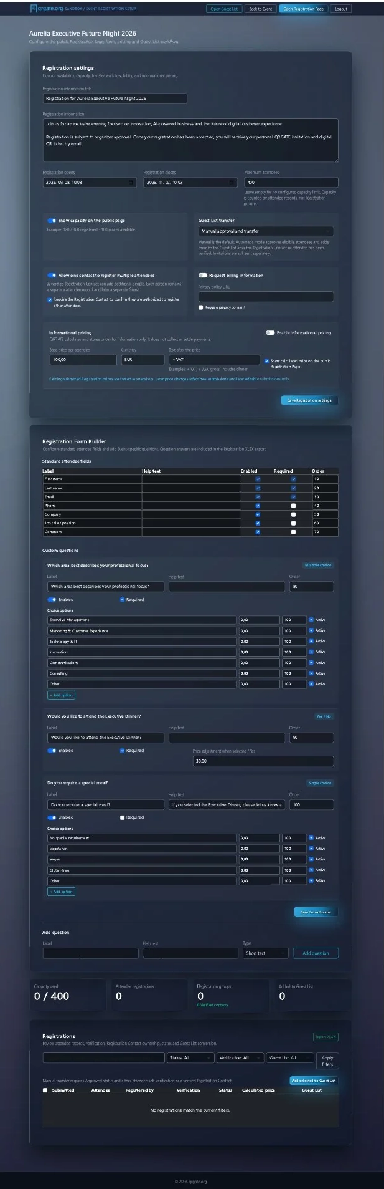The width and height of the screenshot is (384, 1189).
Task: Click Export XLSX button
Action: [325, 1037]
